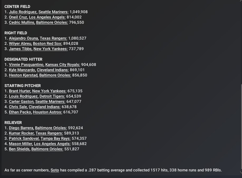Open the Detroit Tigers team link
Screen dimensions: 242x178
click(52, 96)
